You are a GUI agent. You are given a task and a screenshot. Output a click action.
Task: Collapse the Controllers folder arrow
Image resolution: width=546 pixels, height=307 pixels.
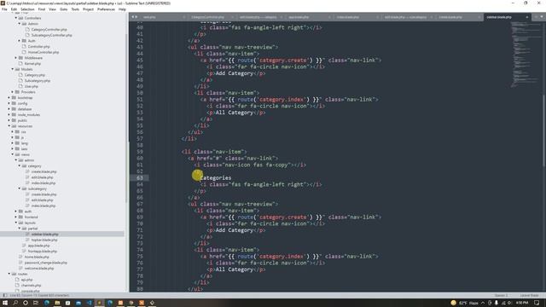pyautogui.click(x=15, y=18)
